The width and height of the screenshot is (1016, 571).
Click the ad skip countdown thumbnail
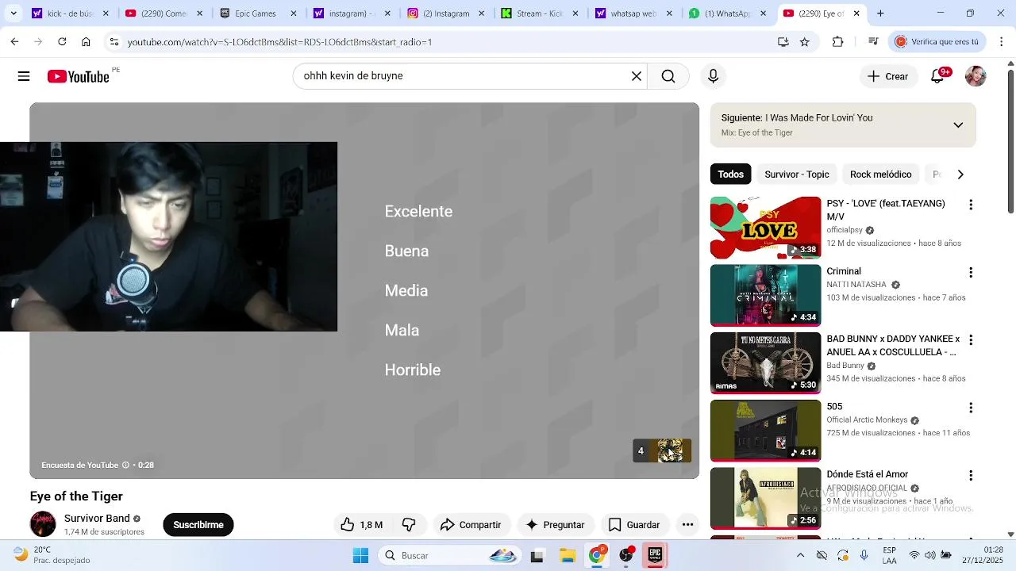click(662, 450)
